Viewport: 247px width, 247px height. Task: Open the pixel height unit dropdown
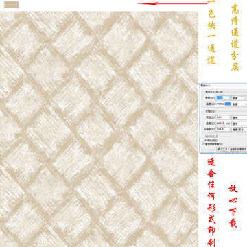[239, 104]
